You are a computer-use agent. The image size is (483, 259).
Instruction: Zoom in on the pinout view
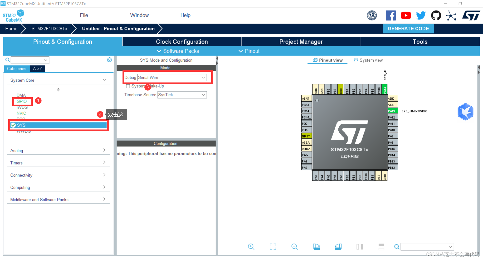[x=251, y=247]
